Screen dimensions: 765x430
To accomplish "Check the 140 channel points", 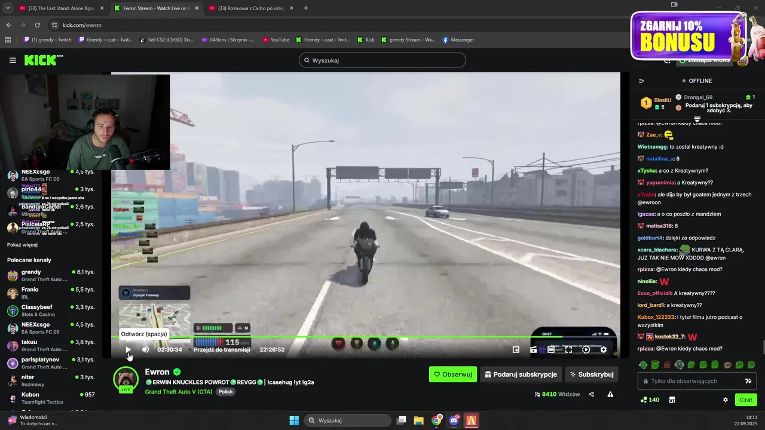I will tap(650, 400).
